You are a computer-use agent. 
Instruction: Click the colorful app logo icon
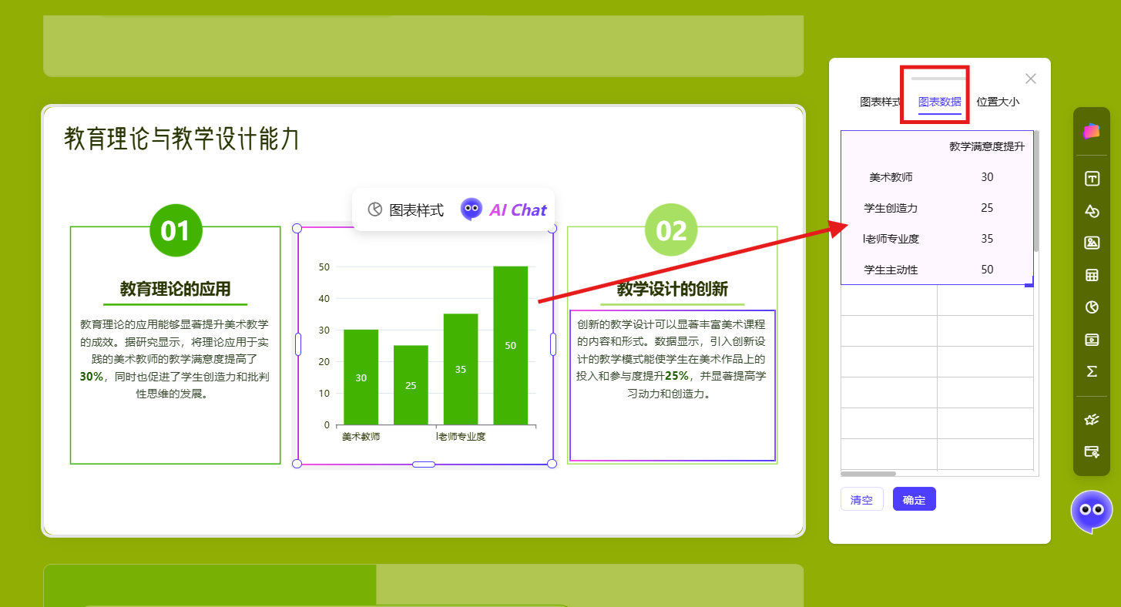(1091, 131)
